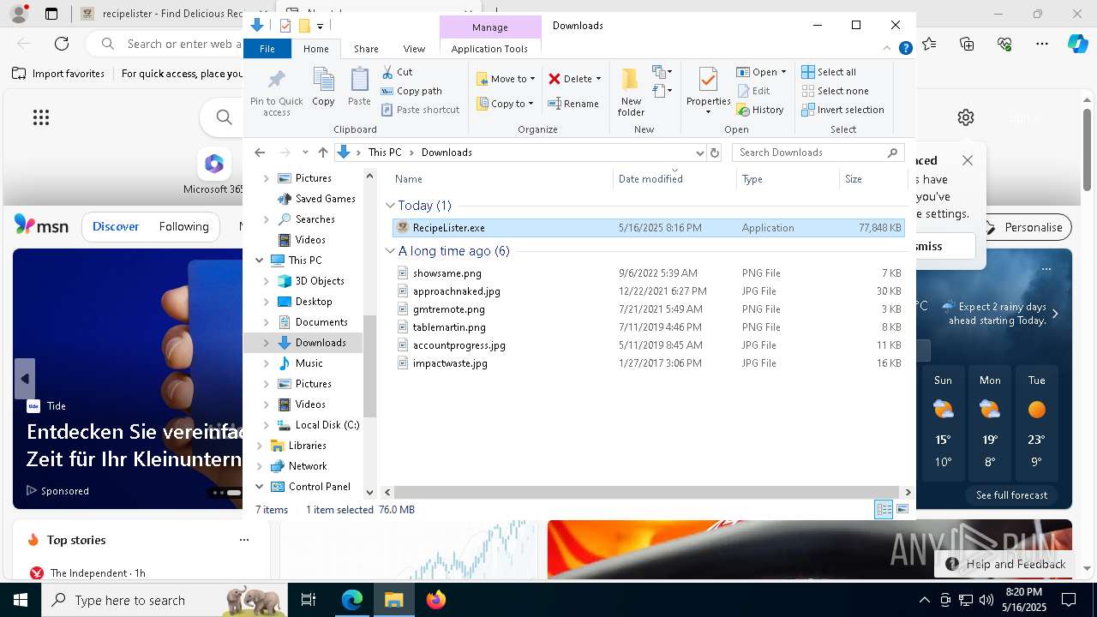Click Copy path in ribbon
This screenshot has height=617, width=1097.
pyautogui.click(x=411, y=91)
